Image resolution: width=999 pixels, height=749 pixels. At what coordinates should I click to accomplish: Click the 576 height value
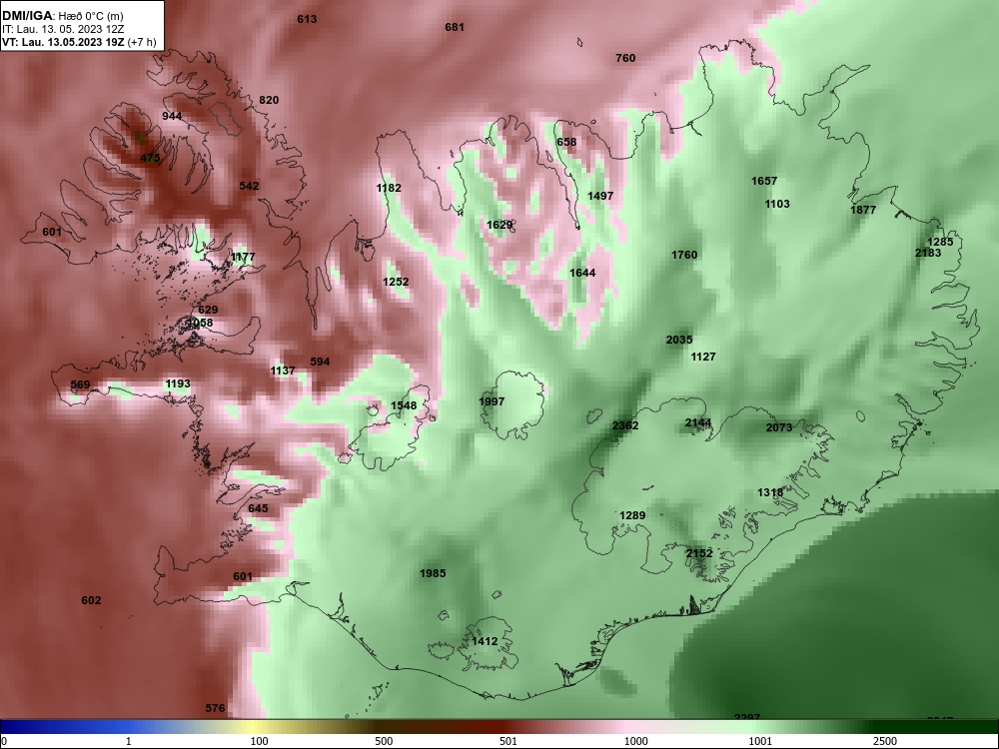[216, 708]
